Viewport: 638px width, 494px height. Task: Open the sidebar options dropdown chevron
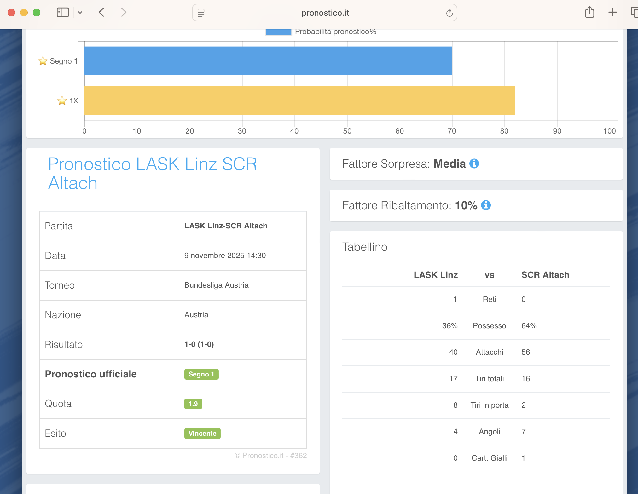80,13
